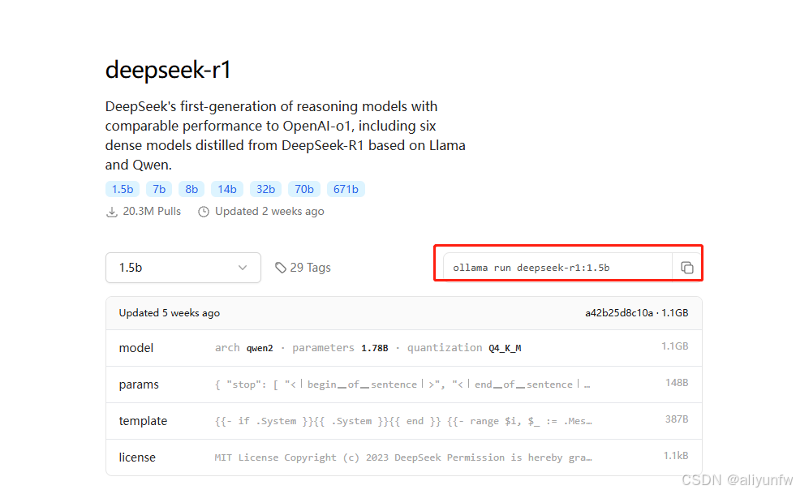Expand the version selector chevron arrow
Screen dimensions: 796x494
pos(243,268)
